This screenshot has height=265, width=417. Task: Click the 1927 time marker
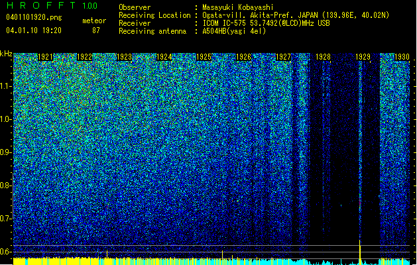click(x=284, y=57)
